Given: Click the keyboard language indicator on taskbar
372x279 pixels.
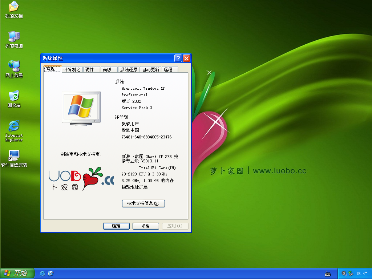Looking at the screenshot, I should coord(328,273).
